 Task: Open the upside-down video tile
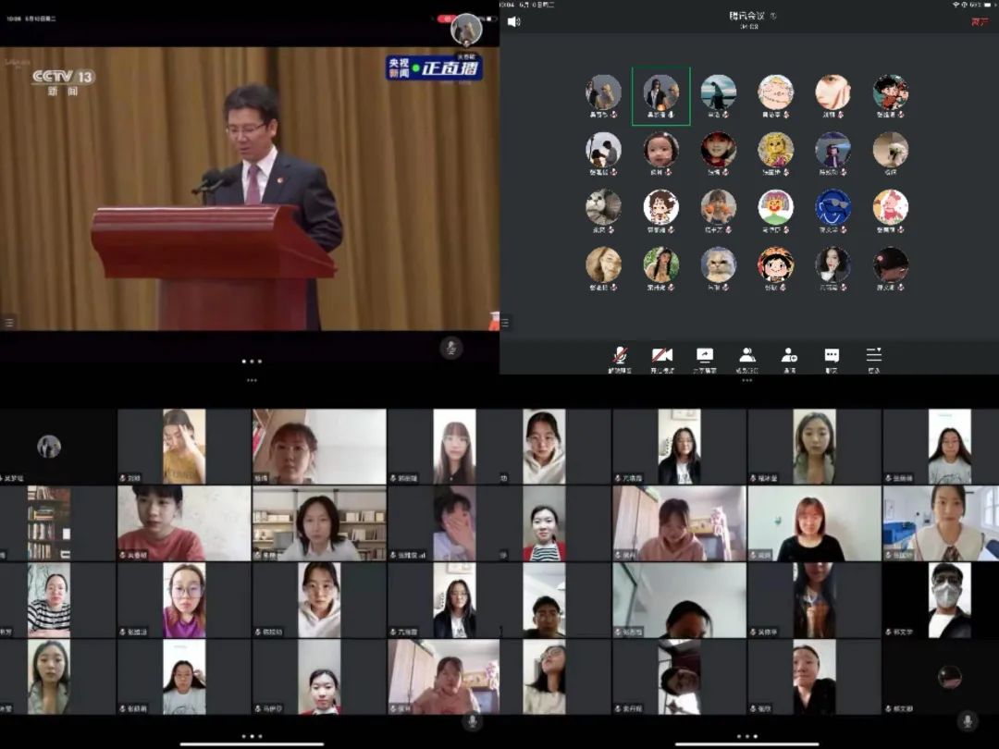[679, 677]
